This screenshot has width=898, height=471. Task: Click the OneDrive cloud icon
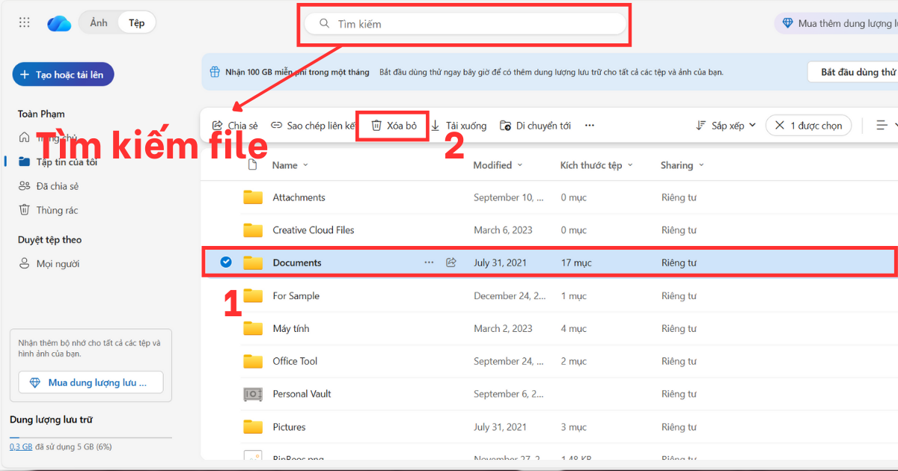click(59, 22)
